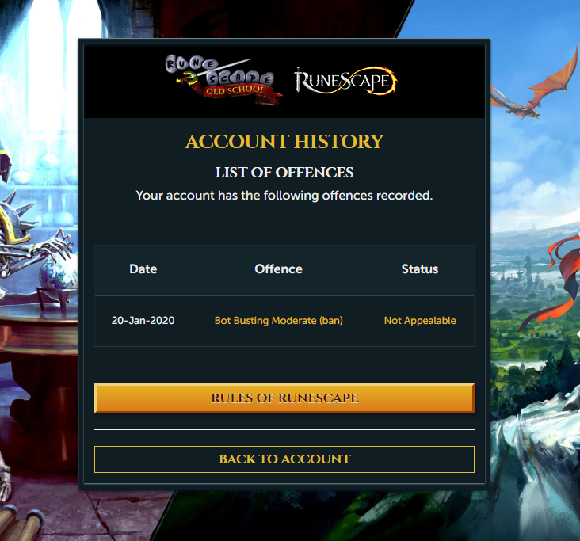The image size is (580, 541).
Task: Click the Old School RuneScape logo
Action: point(222,79)
